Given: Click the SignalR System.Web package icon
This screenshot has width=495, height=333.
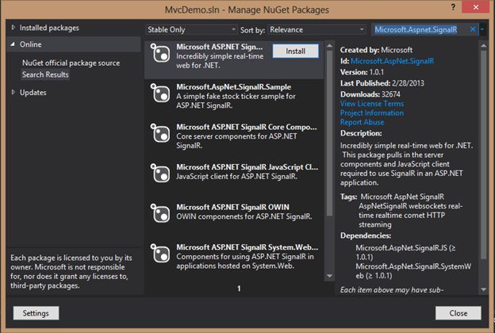Looking at the screenshot, I should [x=161, y=256].
